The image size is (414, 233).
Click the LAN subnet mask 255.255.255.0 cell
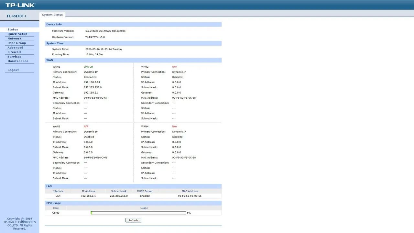point(119,196)
